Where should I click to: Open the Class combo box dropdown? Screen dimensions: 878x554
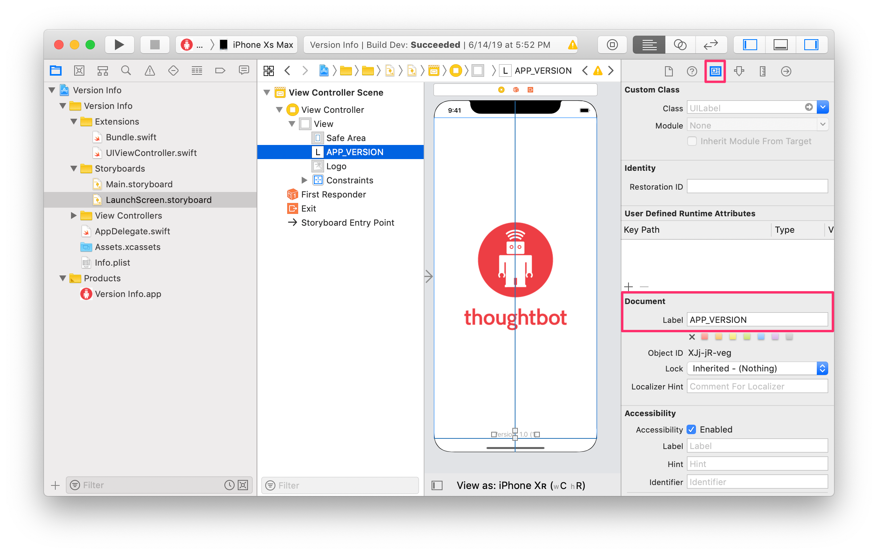(x=823, y=107)
